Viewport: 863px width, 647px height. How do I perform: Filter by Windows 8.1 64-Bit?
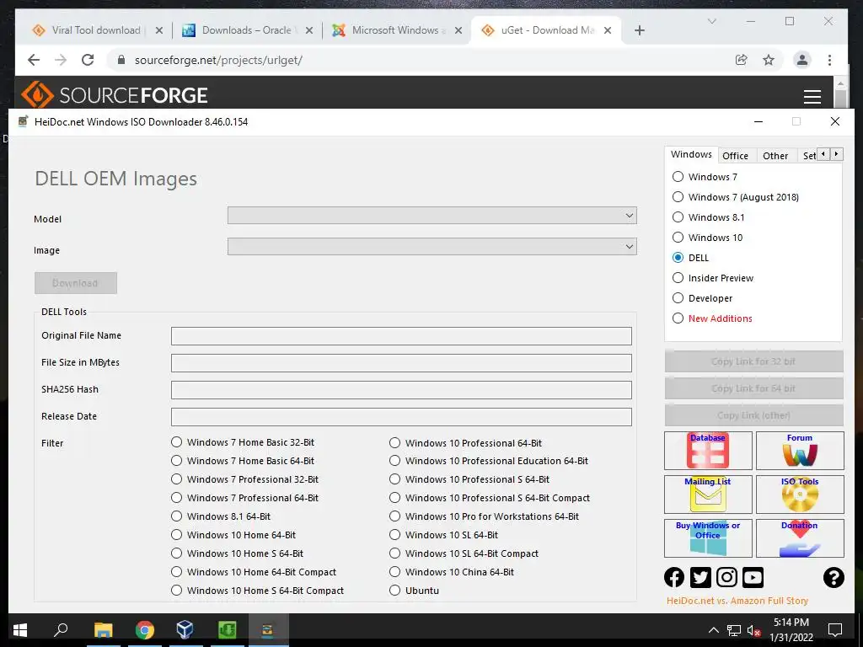(221, 516)
